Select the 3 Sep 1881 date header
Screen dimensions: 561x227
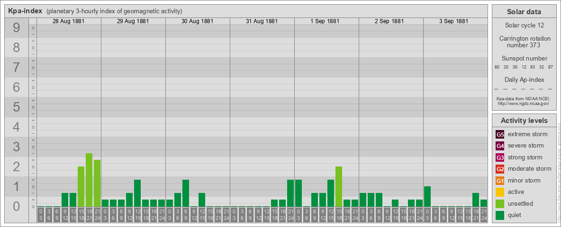pyautogui.click(x=453, y=21)
